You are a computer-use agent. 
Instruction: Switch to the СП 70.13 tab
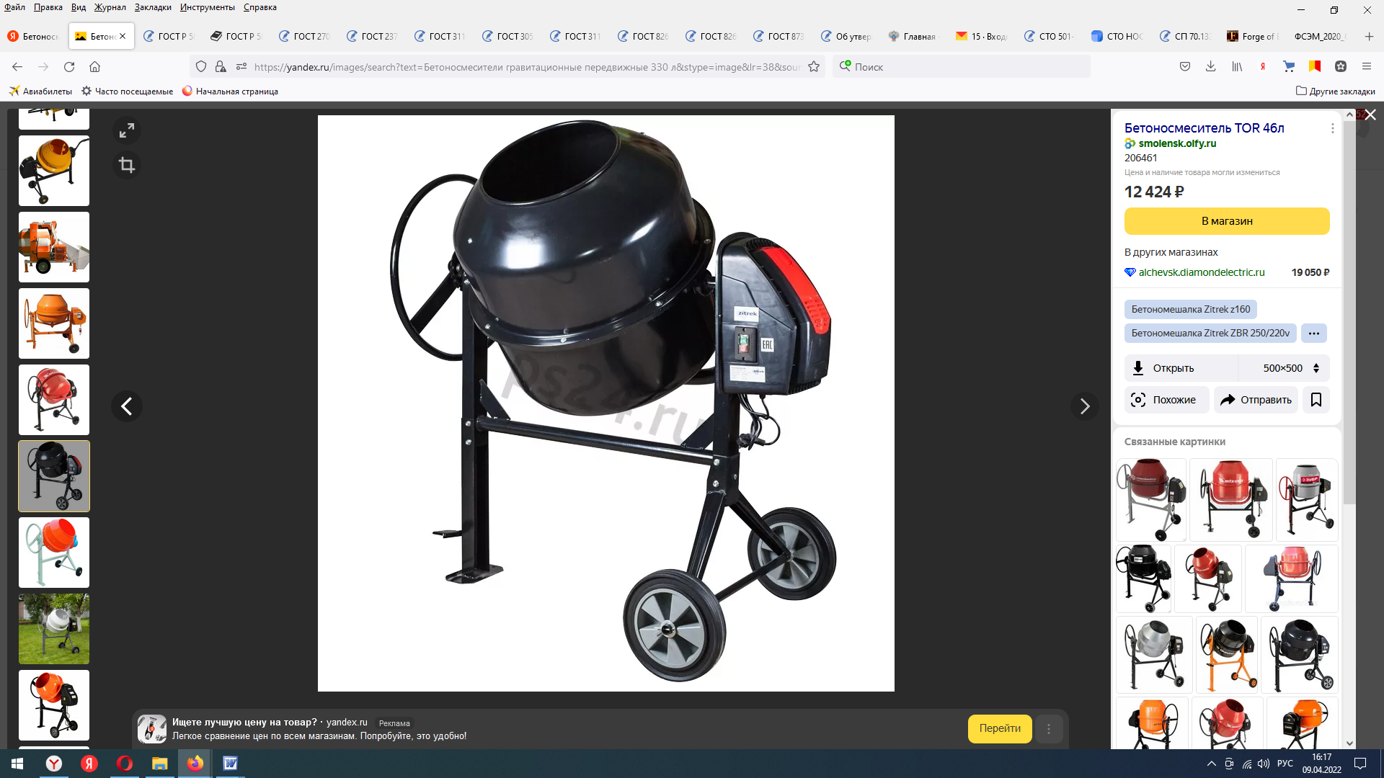pos(1185,36)
